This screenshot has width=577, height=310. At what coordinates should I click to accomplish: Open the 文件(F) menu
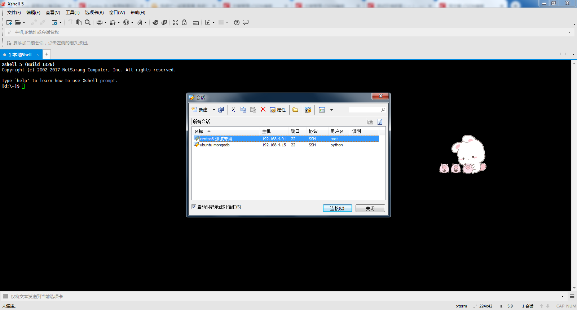click(14, 13)
